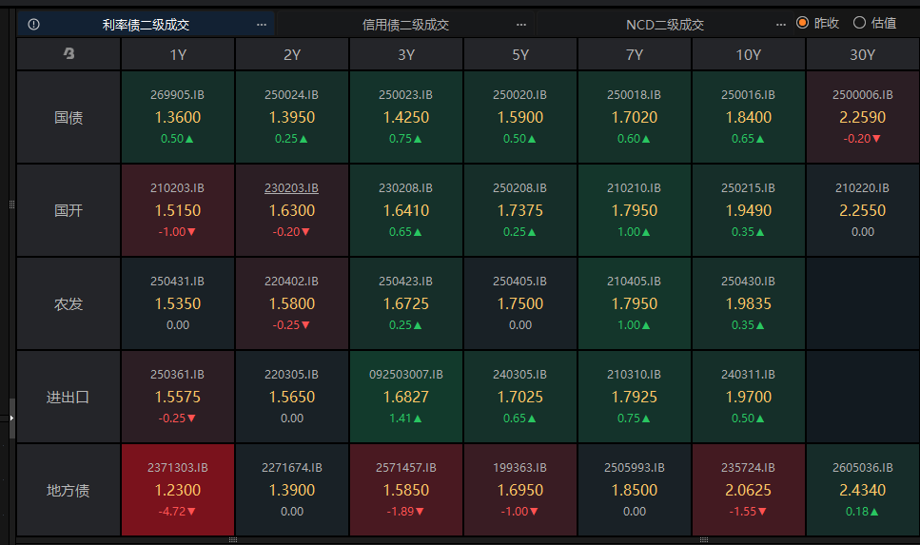Click bond code 220305.IB
Image resolution: width=920 pixels, height=545 pixels.
292,375
